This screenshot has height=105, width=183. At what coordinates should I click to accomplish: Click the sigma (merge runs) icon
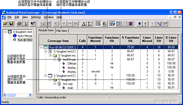pyautogui.click(x=89, y=24)
